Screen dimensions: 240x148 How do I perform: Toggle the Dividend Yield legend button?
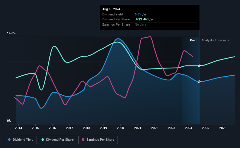[x=21, y=140]
